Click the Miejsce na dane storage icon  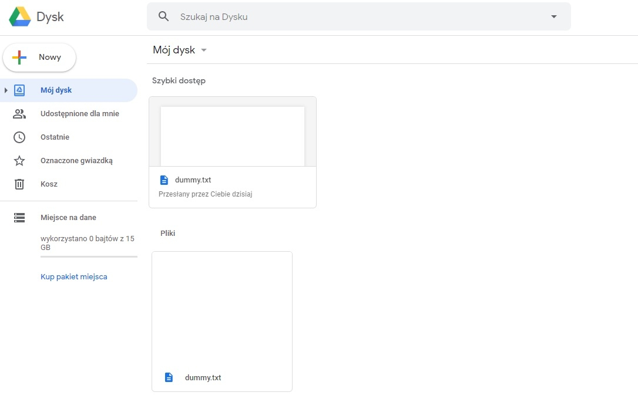[19, 218]
